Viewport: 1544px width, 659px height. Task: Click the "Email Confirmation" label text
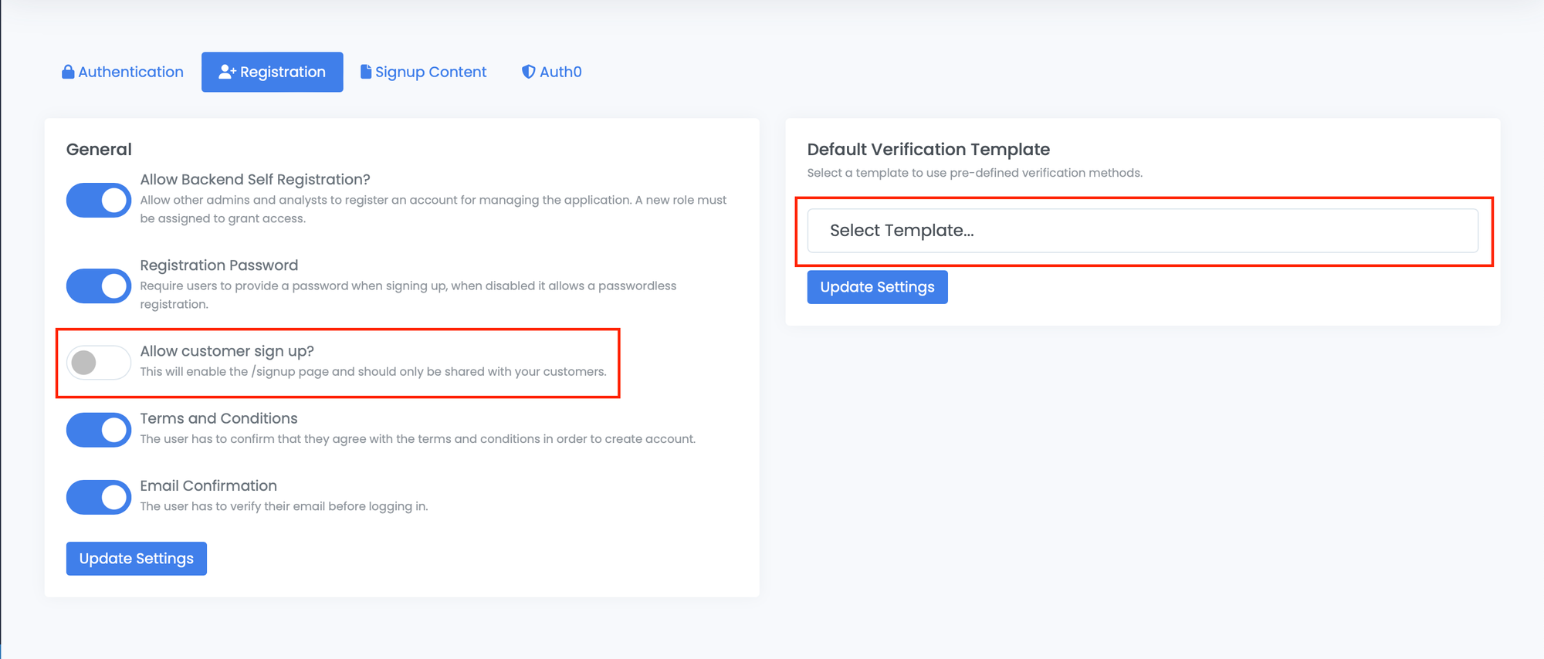(208, 485)
